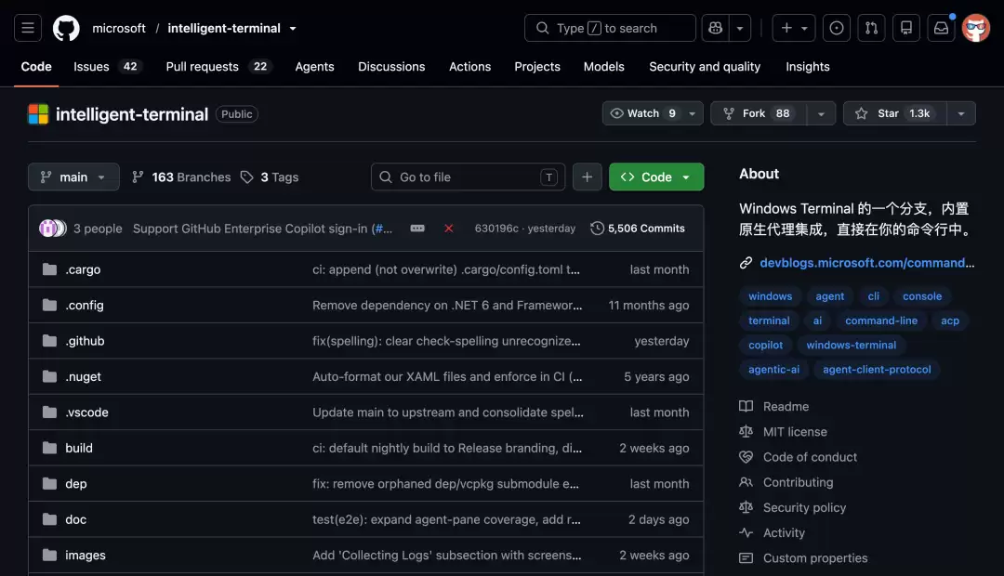View 3 Tags link
1004x576 pixels.
[270, 177]
